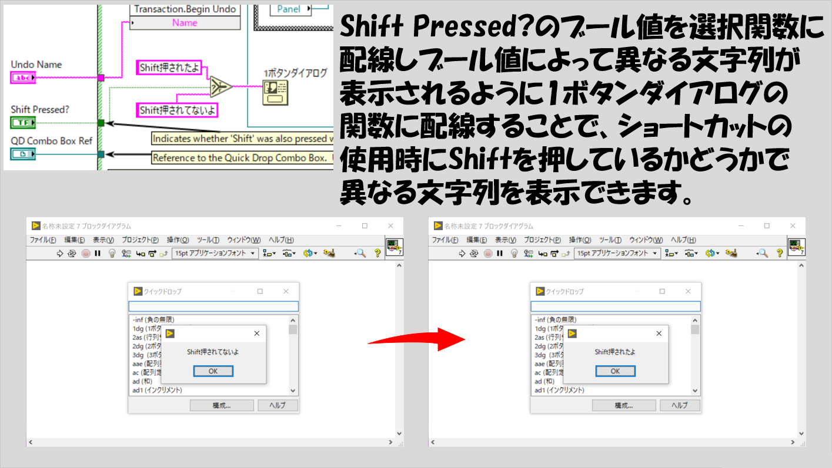Open ファイル(F) menu in left window
Image resolution: width=832 pixels, height=468 pixels.
[43, 240]
